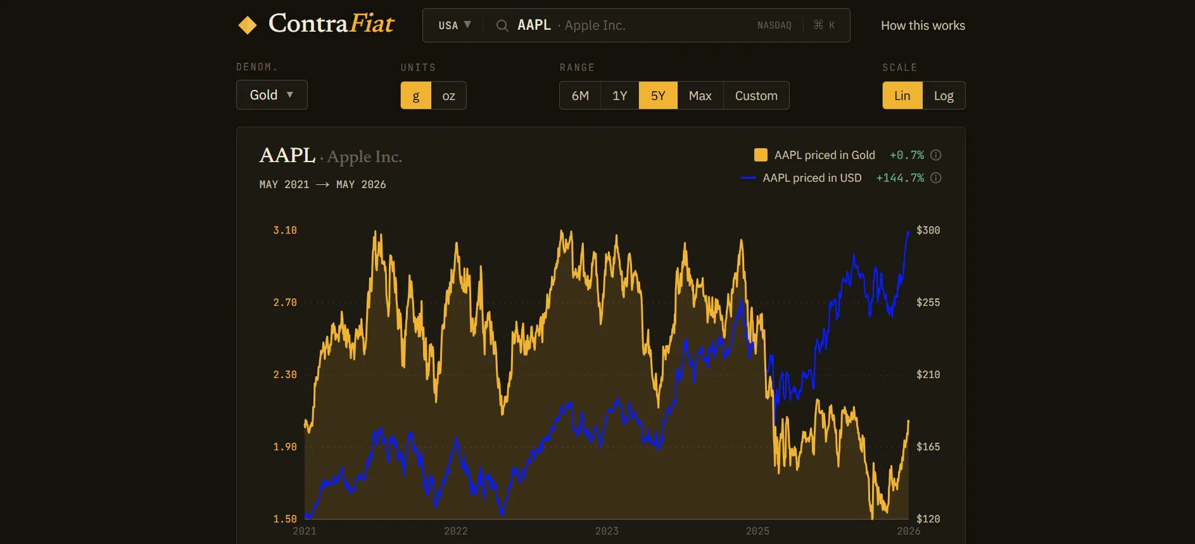The height and width of the screenshot is (544, 1195).
Task: Click the 2.70 left axis label
Action: coord(285,302)
